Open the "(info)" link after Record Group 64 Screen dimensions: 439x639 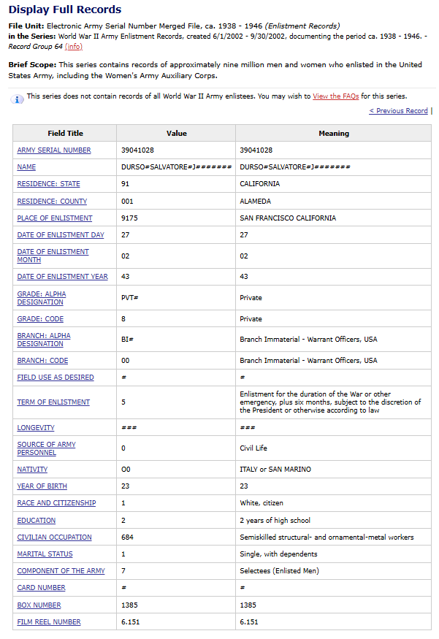coord(74,46)
